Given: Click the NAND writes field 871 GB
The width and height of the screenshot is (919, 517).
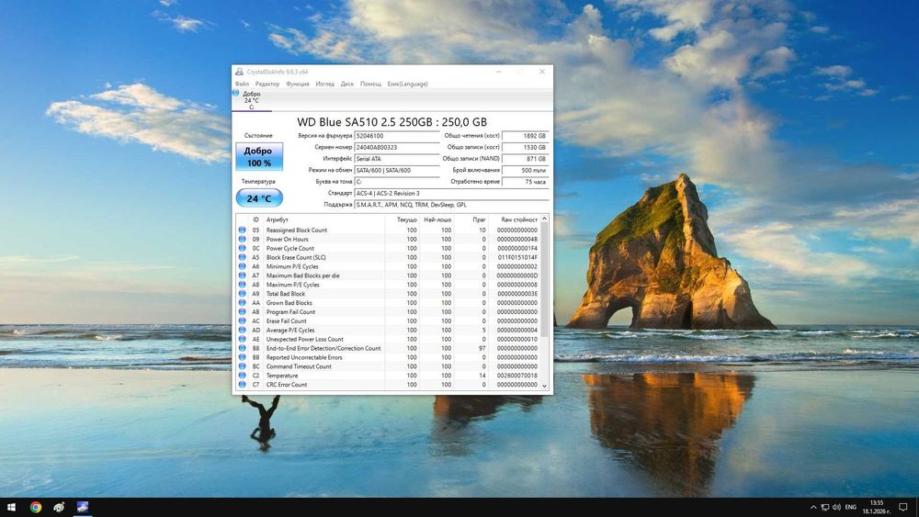Looking at the screenshot, I should click(525, 159).
